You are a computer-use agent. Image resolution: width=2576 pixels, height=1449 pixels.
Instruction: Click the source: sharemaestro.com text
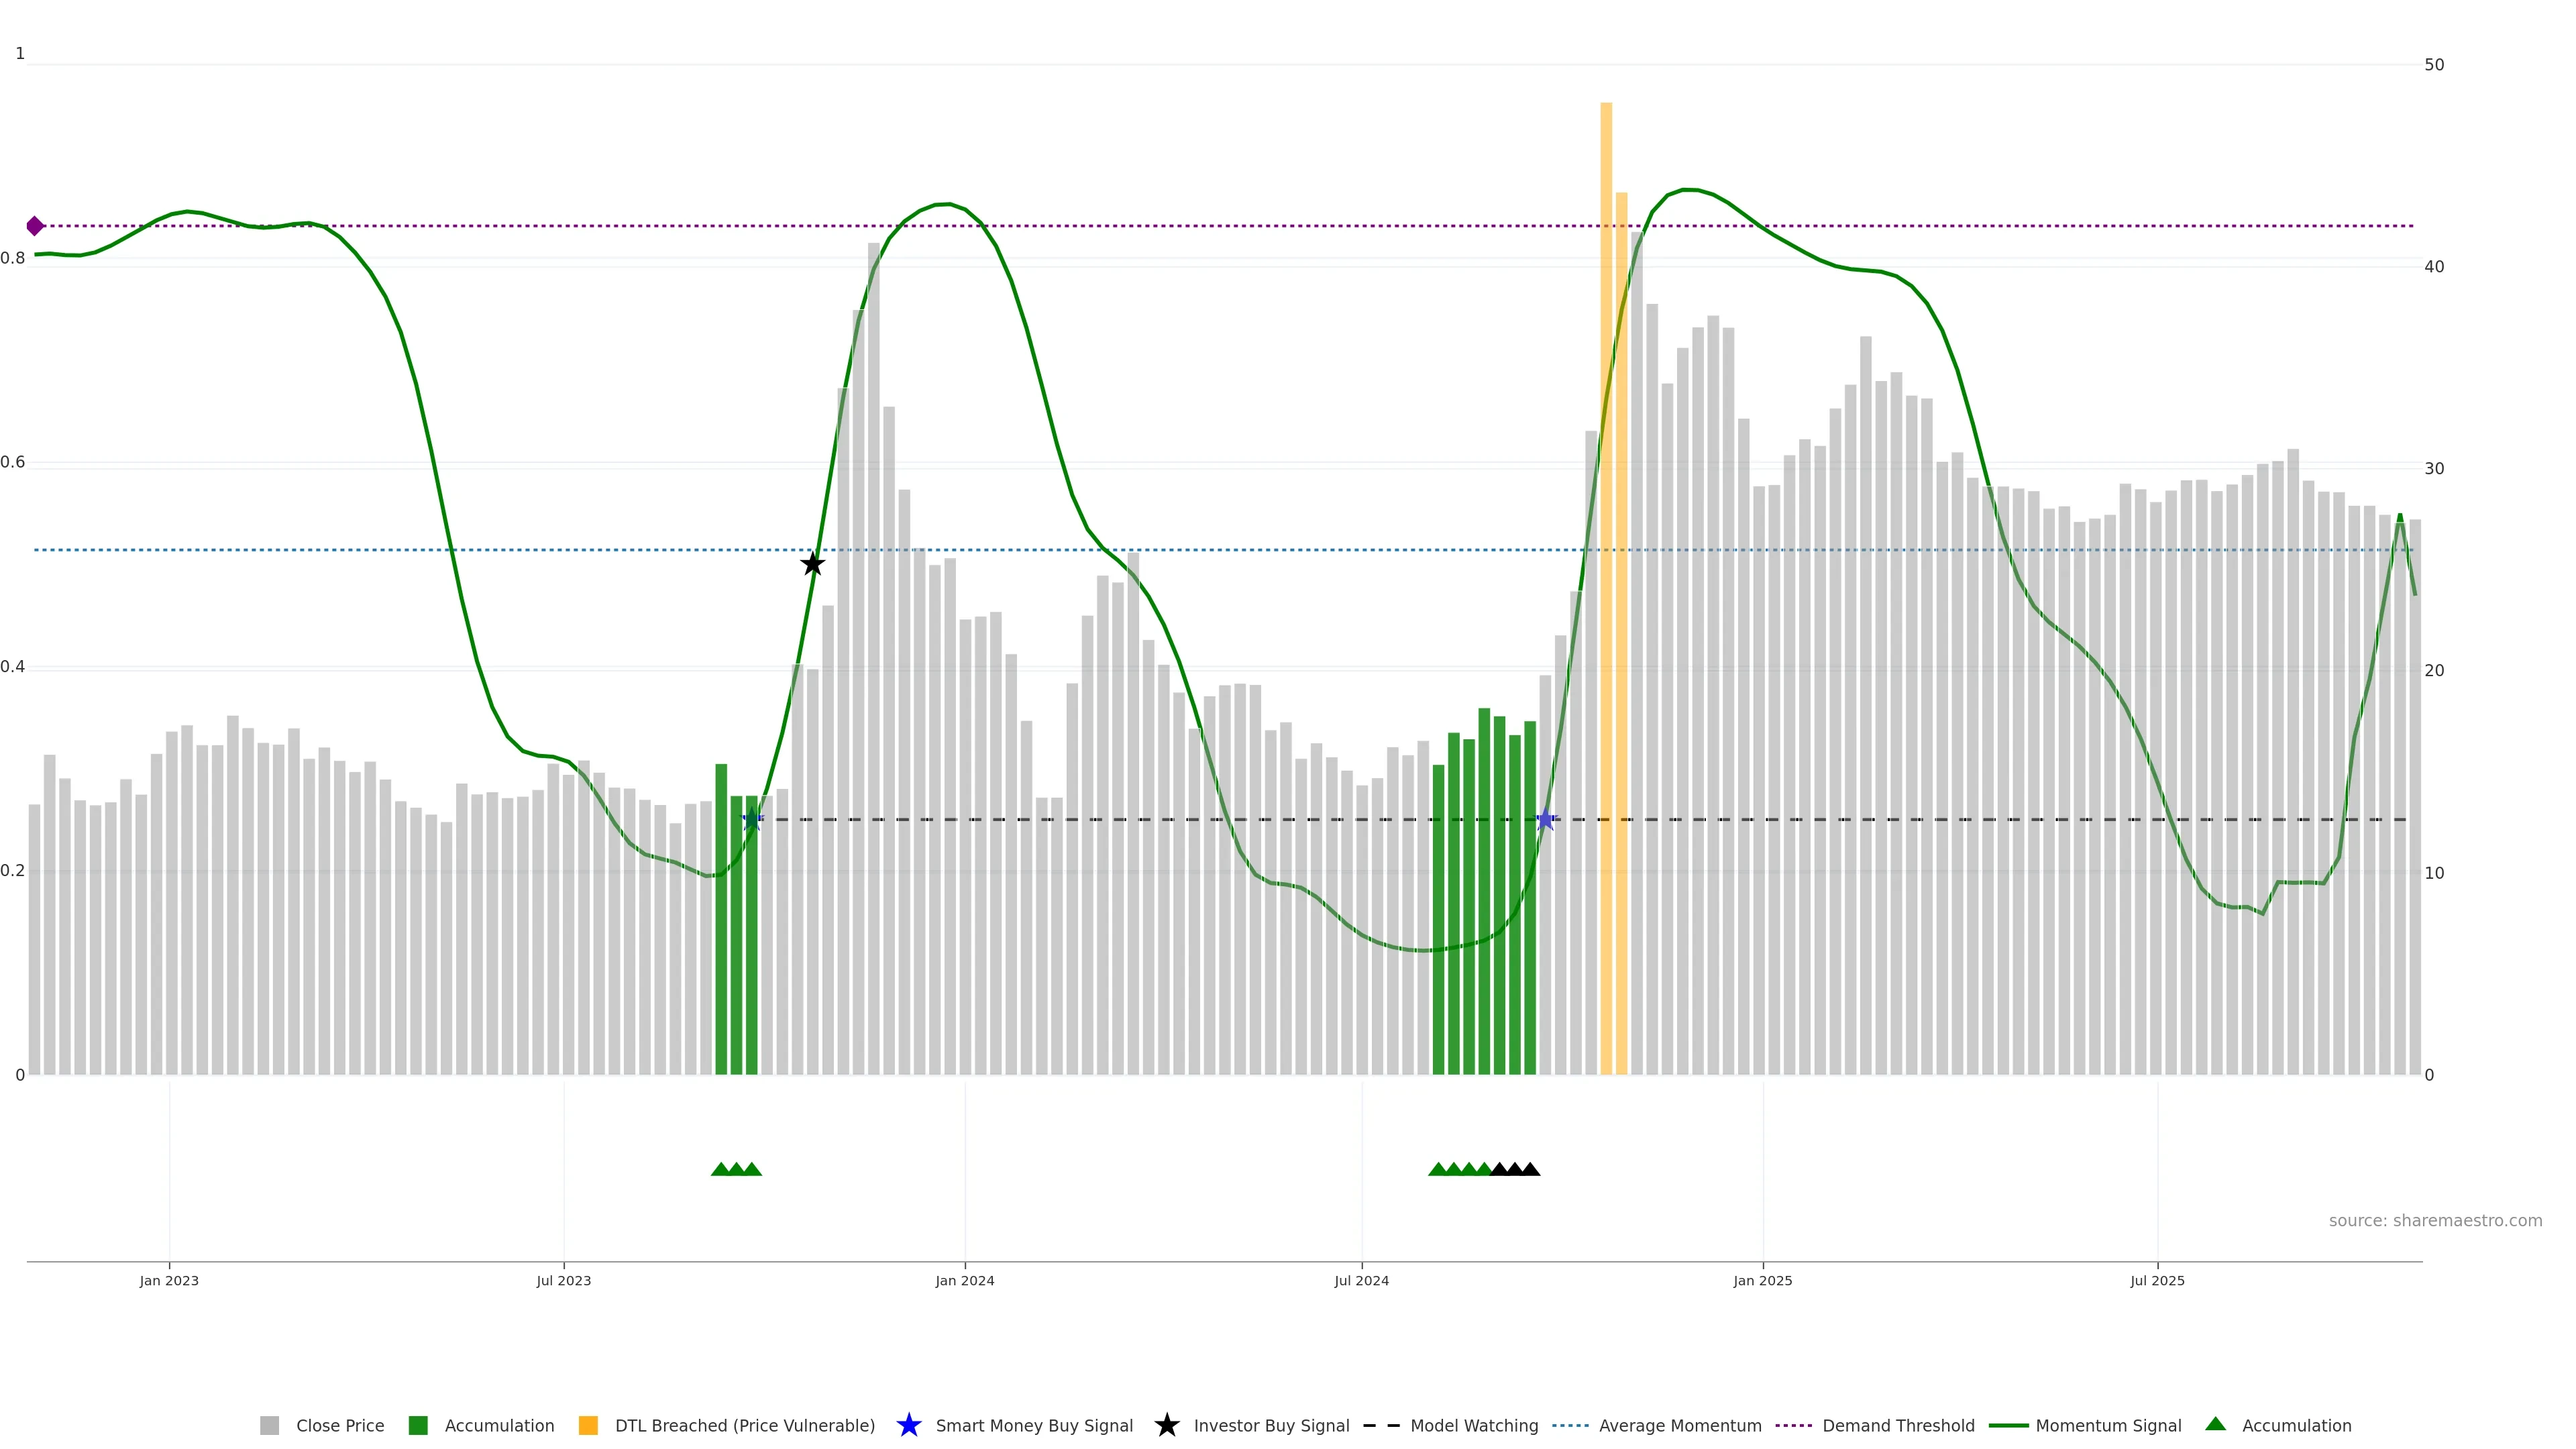pos(2435,1220)
